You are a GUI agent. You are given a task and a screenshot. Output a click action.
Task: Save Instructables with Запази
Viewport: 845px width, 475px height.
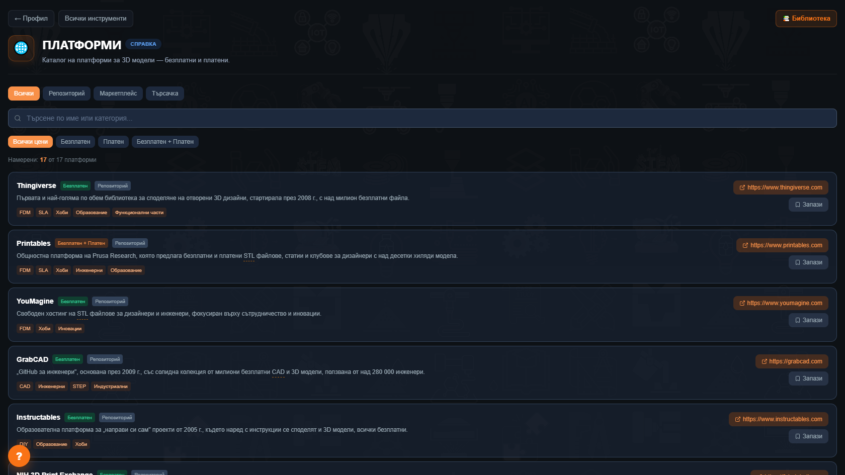coord(808,436)
